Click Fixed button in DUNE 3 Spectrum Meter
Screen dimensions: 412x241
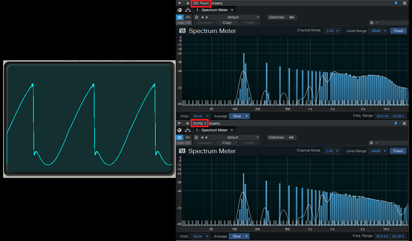tap(398, 151)
